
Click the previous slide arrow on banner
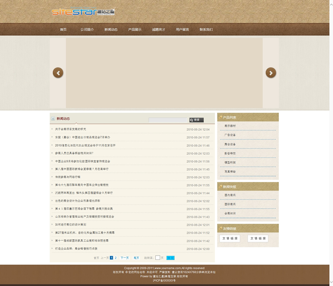point(58,73)
